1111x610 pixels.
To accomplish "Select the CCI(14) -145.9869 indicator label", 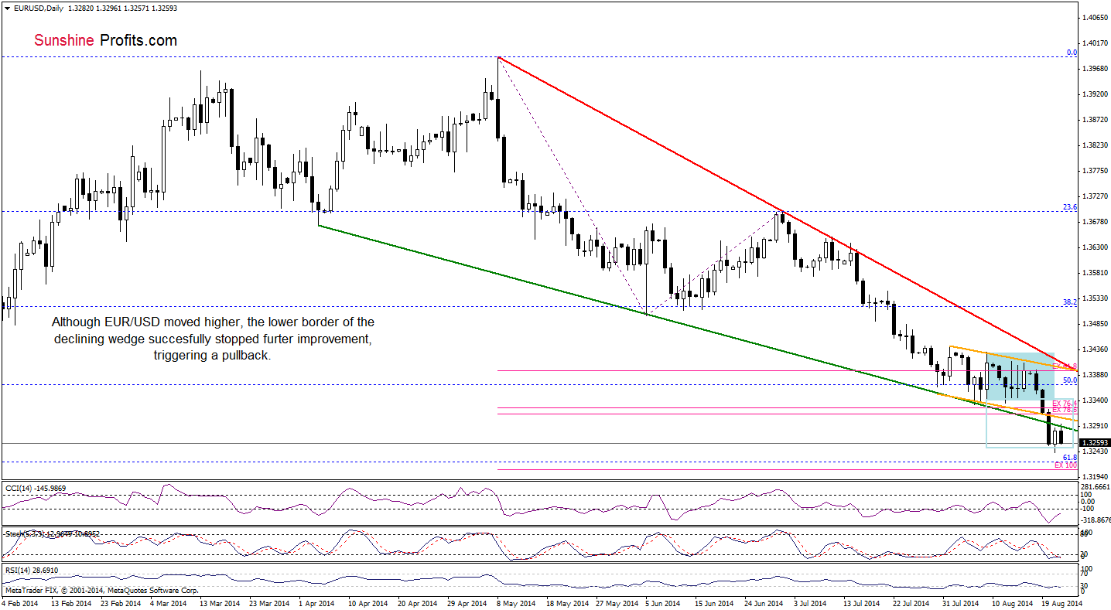I will (35, 488).
